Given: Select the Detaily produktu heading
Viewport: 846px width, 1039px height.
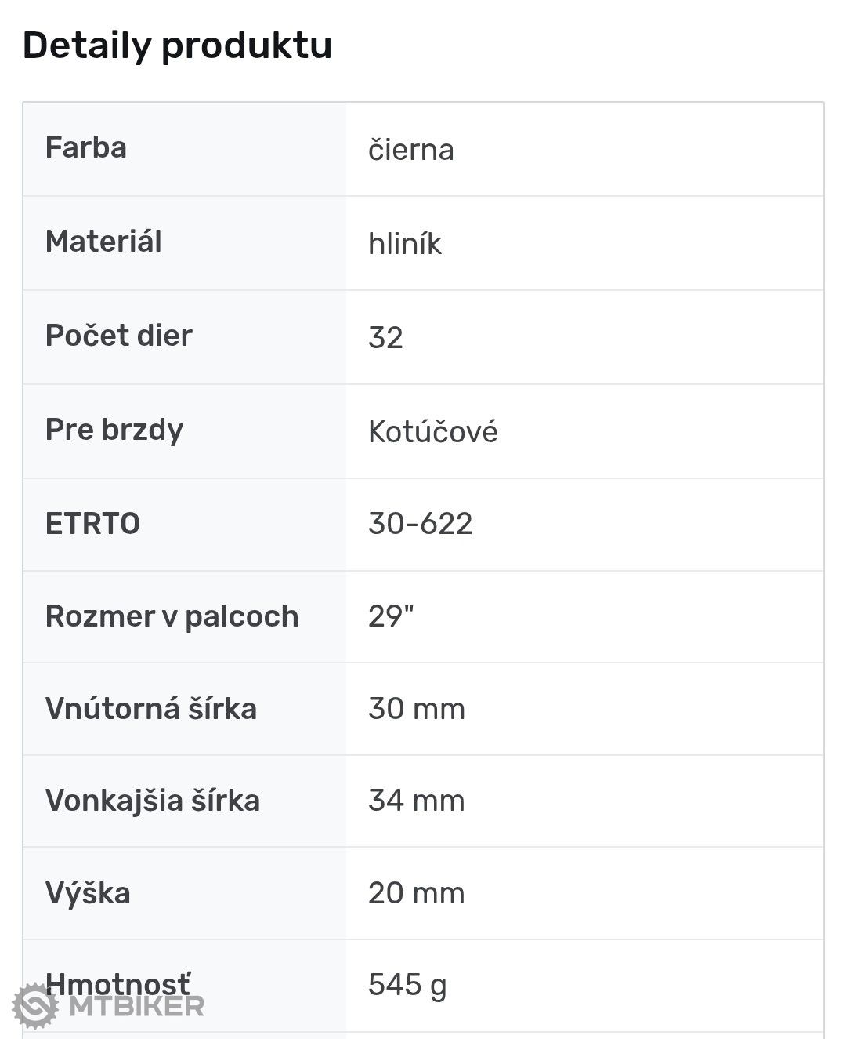Looking at the screenshot, I should tap(178, 45).
